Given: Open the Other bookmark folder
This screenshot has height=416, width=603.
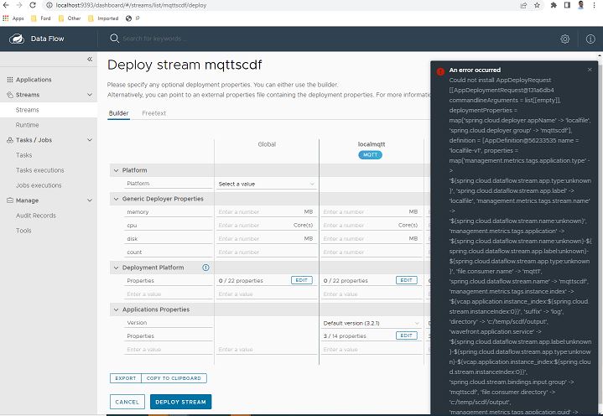Looking at the screenshot, I should tap(70, 18).
